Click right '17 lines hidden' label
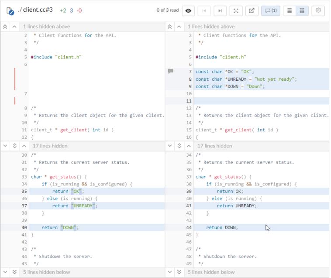This screenshot has height=278, width=331. point(215,146)
